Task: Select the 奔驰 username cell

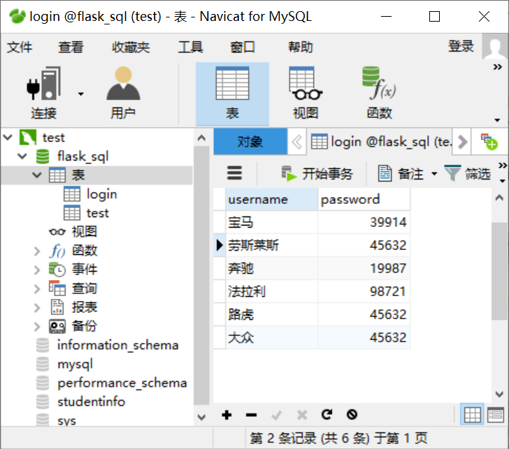Action: (272, 268)
